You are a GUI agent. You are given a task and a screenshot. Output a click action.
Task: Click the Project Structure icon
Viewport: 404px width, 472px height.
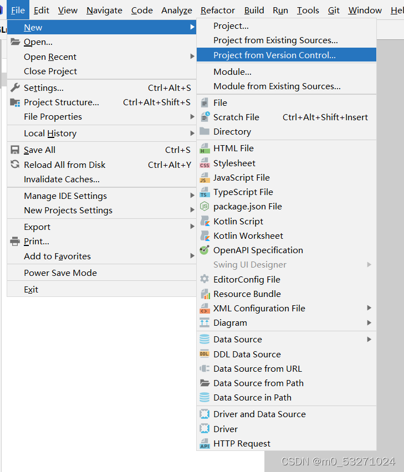click(15, 102)
